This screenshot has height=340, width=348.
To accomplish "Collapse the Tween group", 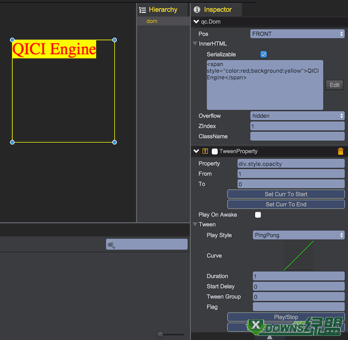I will click(195, 224).
